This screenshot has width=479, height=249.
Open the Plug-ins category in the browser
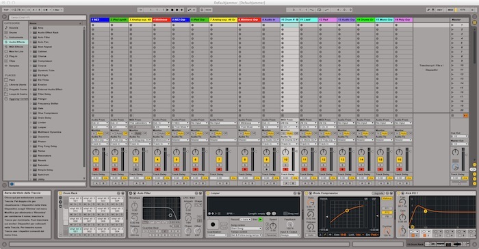click(13, 56)
